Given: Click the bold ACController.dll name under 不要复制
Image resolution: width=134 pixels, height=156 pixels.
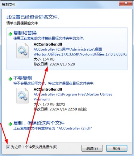Looking at the screenshot, I should [x=48, y=89].
